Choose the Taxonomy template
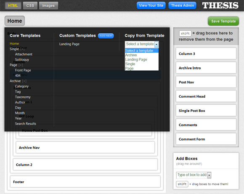 pyautogui.click(x=23, y=97)
